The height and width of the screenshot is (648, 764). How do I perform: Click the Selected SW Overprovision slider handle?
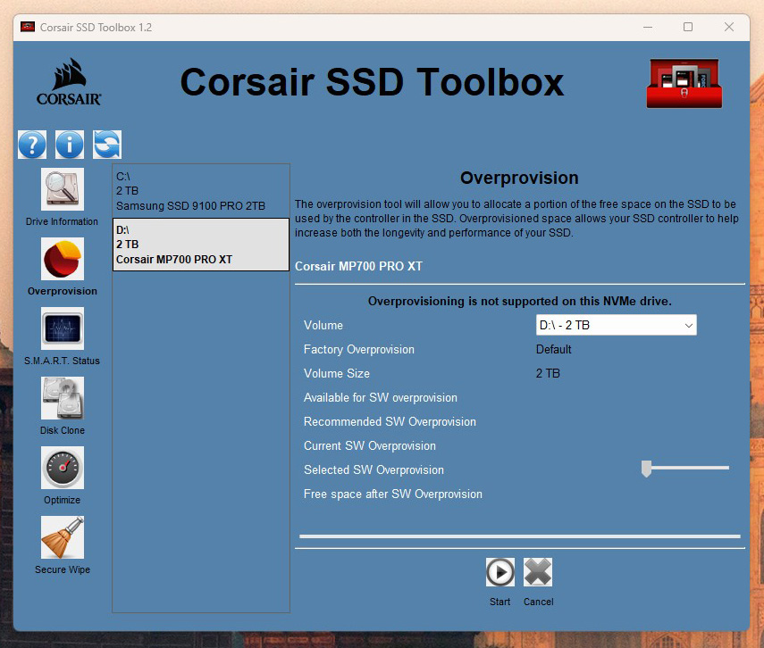tap(646, 469)
